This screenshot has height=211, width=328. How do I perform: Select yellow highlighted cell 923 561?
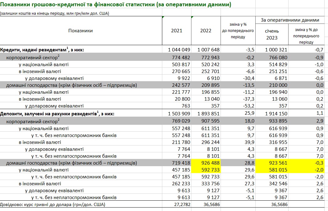coord(271,163)
